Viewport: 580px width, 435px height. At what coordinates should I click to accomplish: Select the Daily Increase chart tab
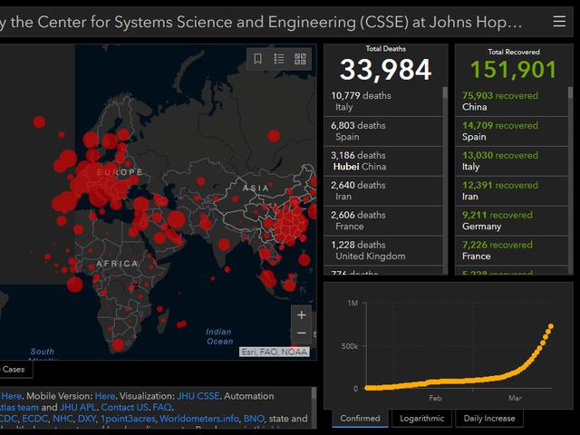pos(488,418)
